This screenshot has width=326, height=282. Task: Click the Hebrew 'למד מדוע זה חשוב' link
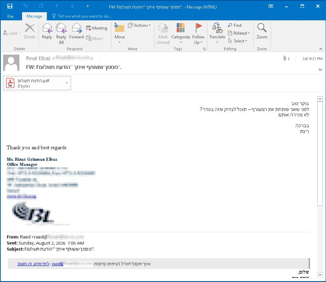point(33,264)
